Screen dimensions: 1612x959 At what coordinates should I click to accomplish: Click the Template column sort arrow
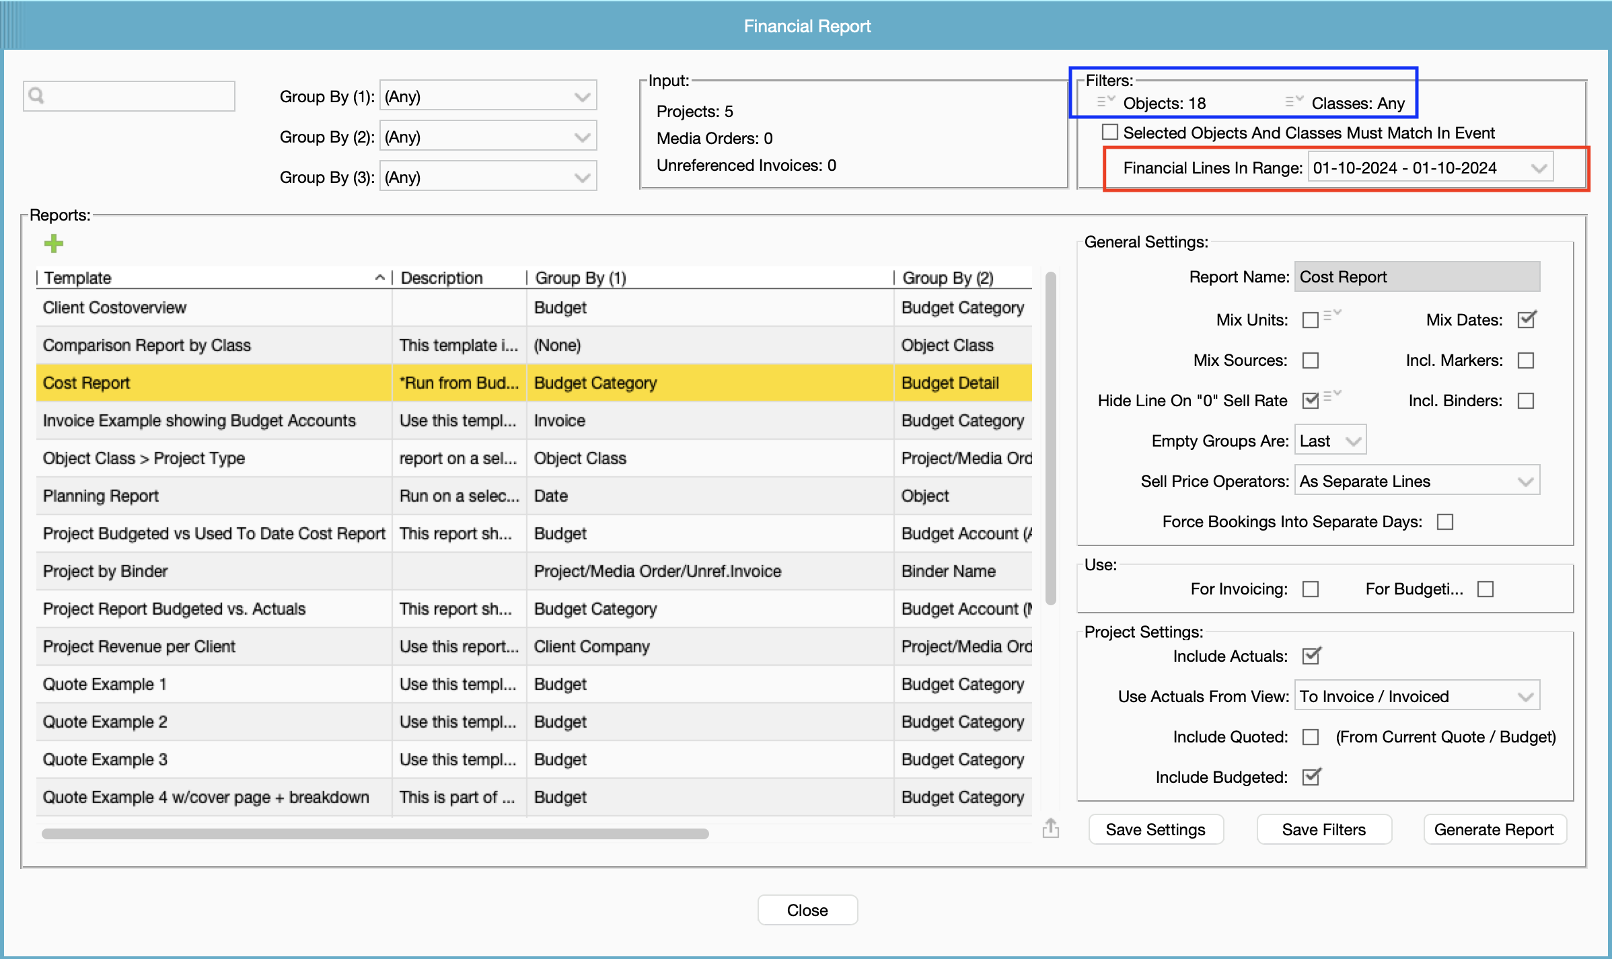[379, 278]
